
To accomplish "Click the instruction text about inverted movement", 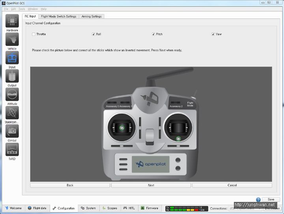I will 107,50.
